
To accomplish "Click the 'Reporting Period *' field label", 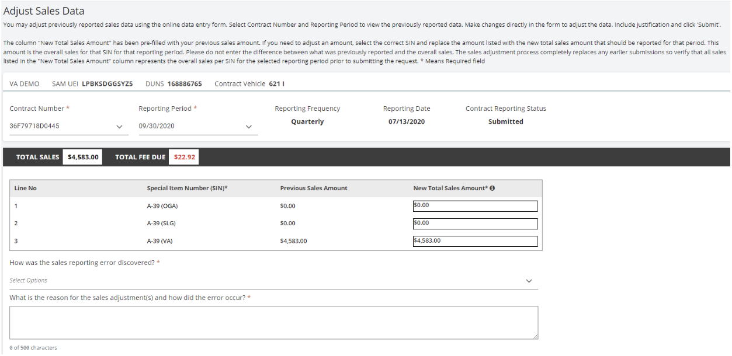I will (168, 109).
